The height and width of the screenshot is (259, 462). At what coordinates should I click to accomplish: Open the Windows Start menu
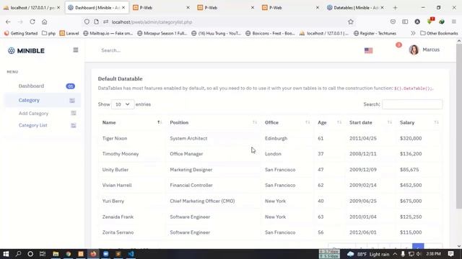click(6, 254)
